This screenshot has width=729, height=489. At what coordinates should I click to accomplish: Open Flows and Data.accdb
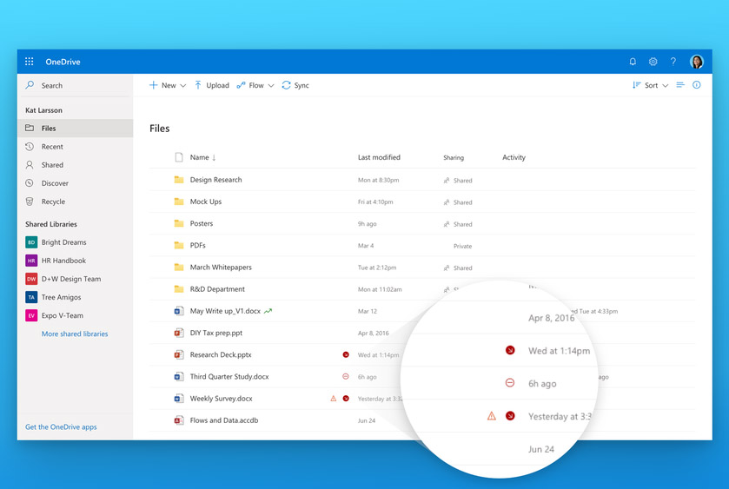[x=223, y=420]
